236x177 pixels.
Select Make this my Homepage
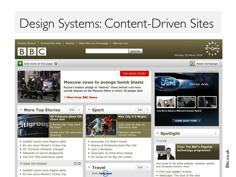(x=93, y=43)
